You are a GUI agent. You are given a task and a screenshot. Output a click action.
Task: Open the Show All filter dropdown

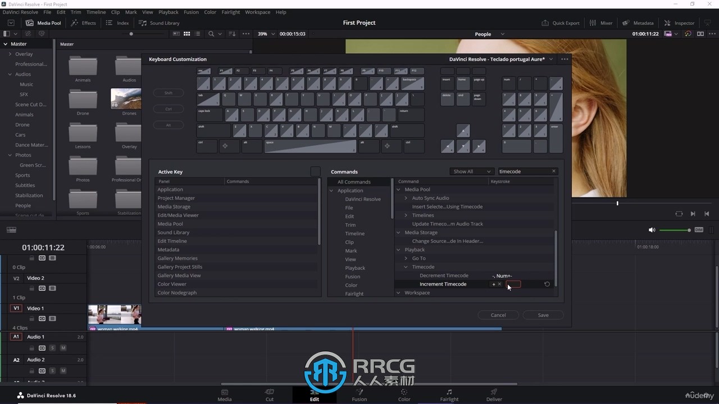click(472, 171)
